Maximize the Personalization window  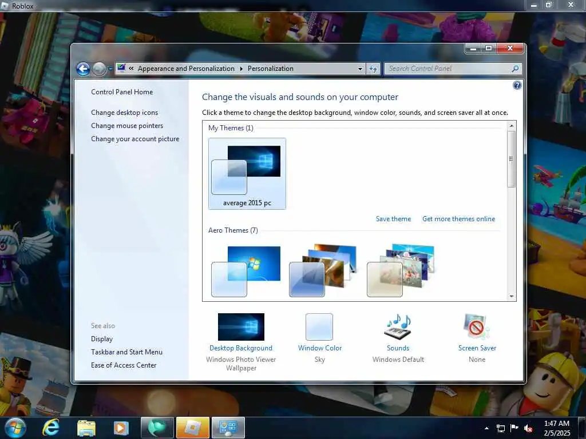489,49
